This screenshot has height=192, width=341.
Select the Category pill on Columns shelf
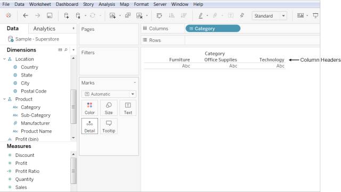[213, 28]
